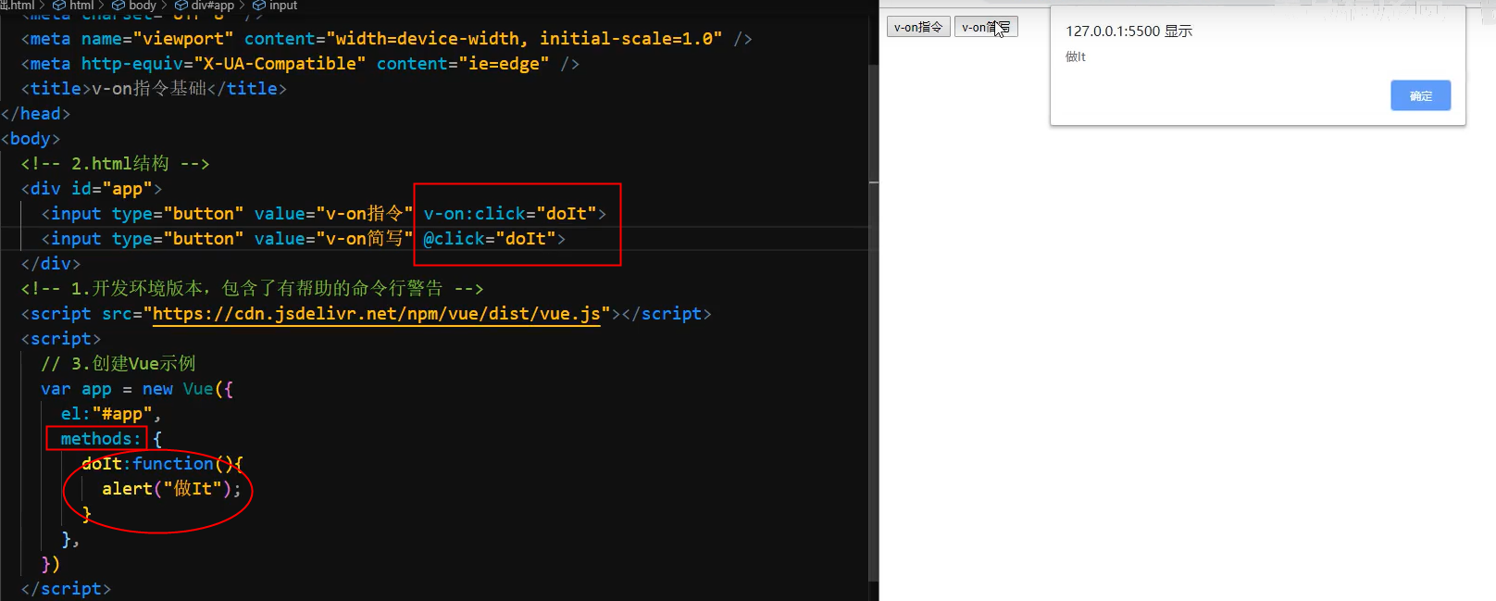This screenshot has height=601, width=1496.
Task: Click the closing "</div>" tag
Action: pyautogui.click(x=51, y=264)
